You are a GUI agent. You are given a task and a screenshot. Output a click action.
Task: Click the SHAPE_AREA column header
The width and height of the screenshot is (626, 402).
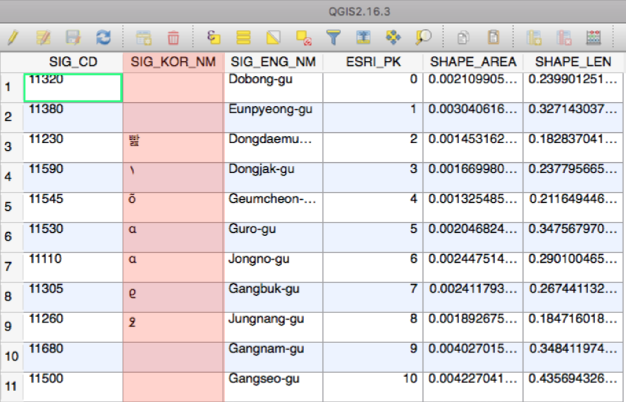coord(473,62)
